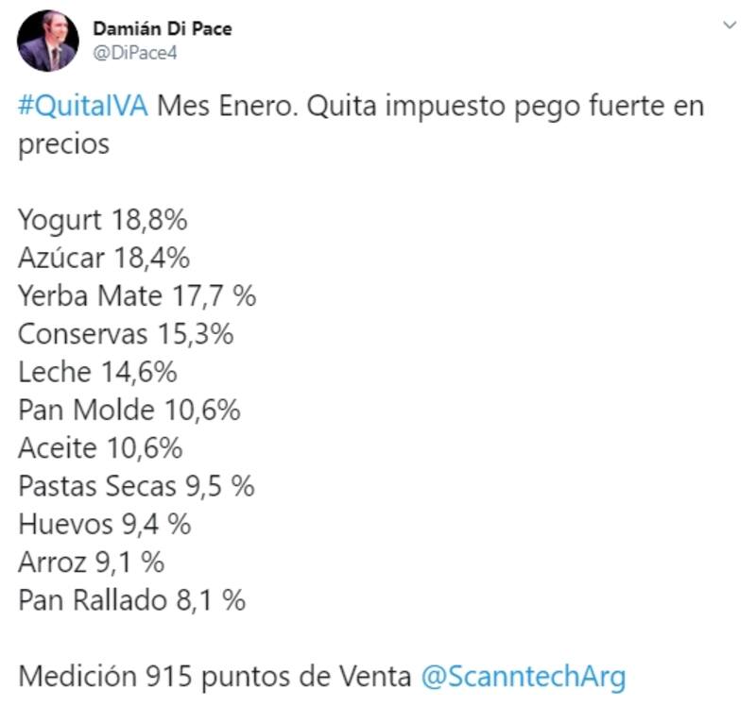756x706 pixels.
Task: Visit the @ScanntechArg mention
Action: click(x=523, y=676)
